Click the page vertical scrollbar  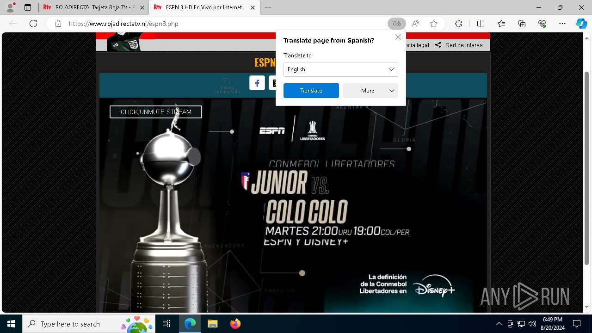coord(587,169)
